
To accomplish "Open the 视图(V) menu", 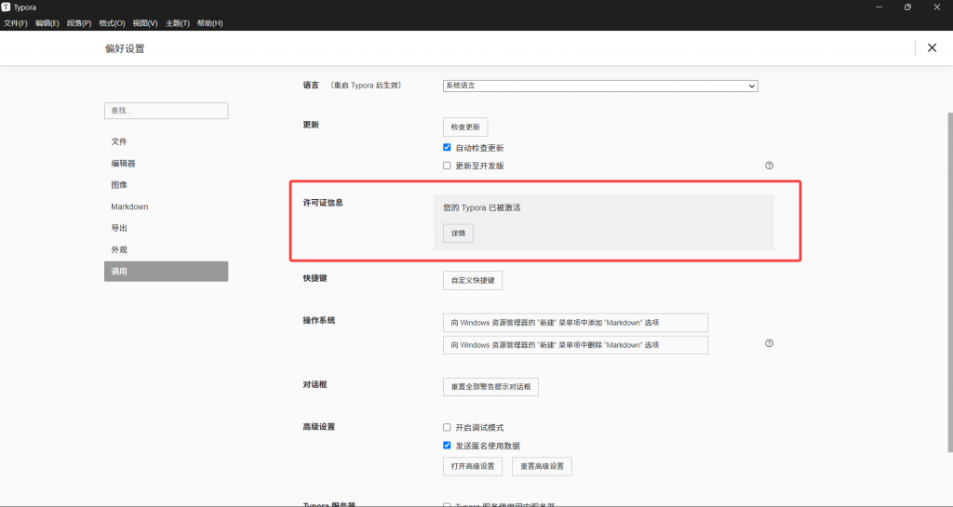I will [145, 23].
